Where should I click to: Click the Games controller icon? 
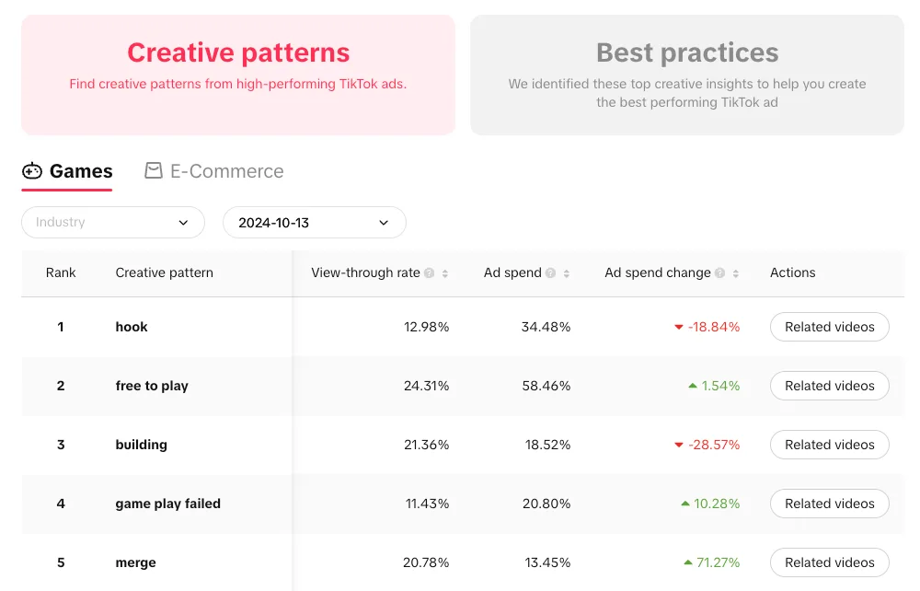coord(31,171)
